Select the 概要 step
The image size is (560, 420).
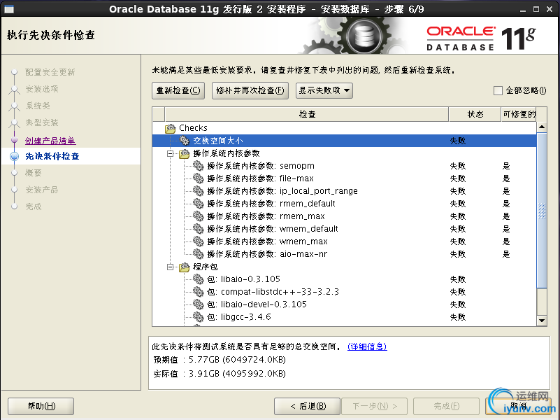(x=34, y=173)
